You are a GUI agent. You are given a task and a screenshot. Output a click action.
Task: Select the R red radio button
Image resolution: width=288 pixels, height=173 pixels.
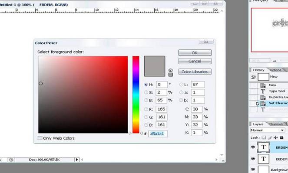[x=146, y=109]
